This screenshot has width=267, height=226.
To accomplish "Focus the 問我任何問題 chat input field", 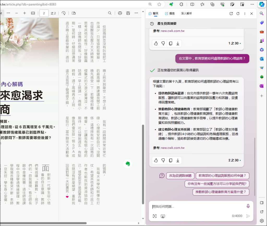I will (198, 206).
